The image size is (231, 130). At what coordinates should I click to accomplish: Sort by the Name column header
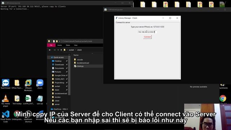(x=76, y=55)
